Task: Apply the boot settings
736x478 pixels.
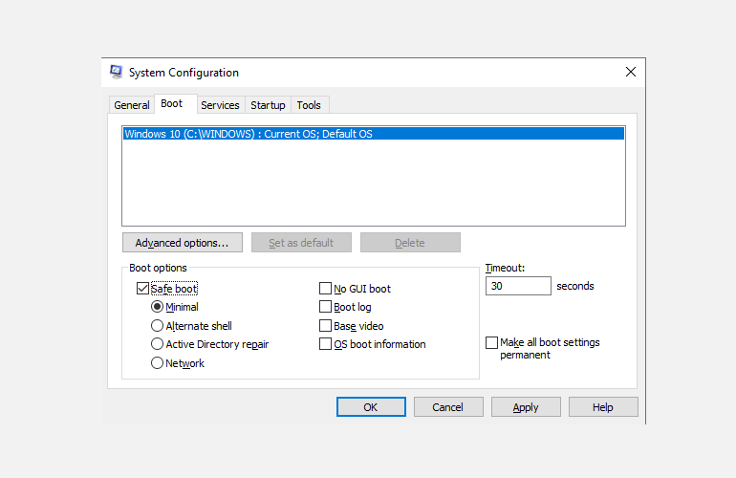Action: pyautogui.click(x=526, y=407)
